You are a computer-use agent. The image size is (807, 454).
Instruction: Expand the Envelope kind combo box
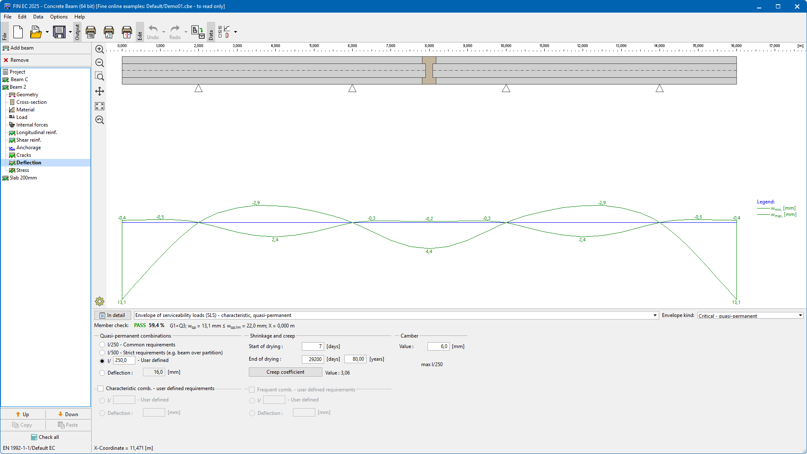tap(800, 315)
